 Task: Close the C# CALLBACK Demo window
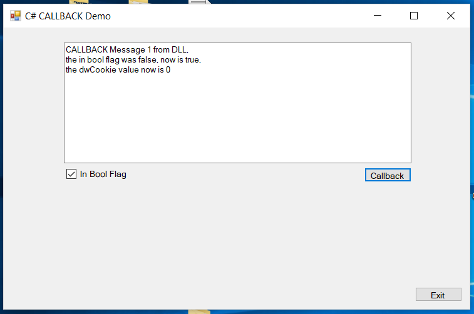tap(450, 16)
